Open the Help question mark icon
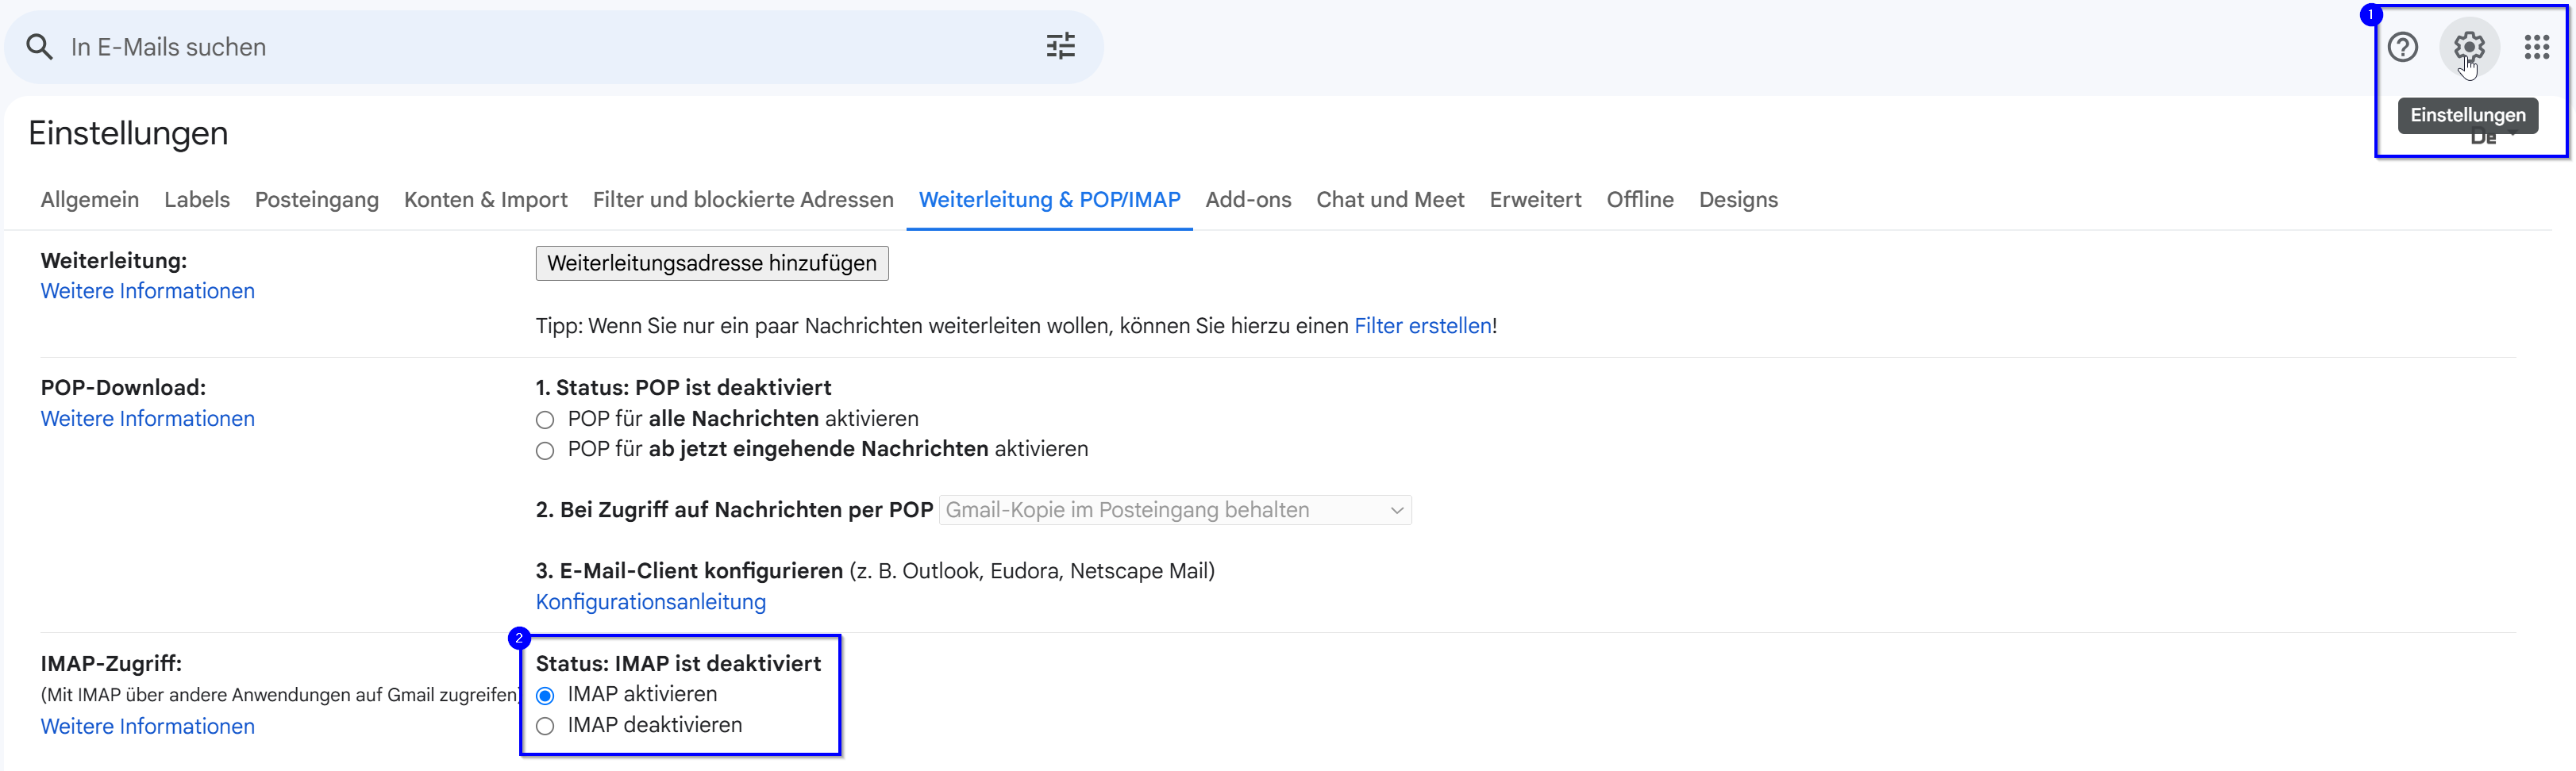The image size is (2576, 771). [2402, 47]
